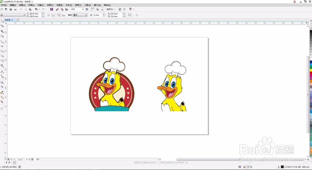Click the Import icon
Viewport: 312px width, 170px height.
pos(57,9)
